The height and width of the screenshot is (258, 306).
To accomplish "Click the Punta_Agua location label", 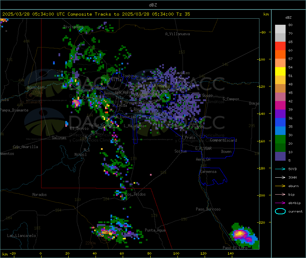I will tap(155, 230).
